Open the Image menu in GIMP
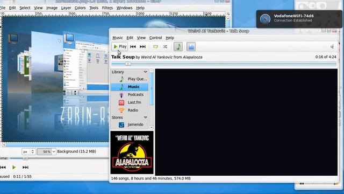Image resolution: width=344 pixels, height=194 pixels. [x=52, y=8]
